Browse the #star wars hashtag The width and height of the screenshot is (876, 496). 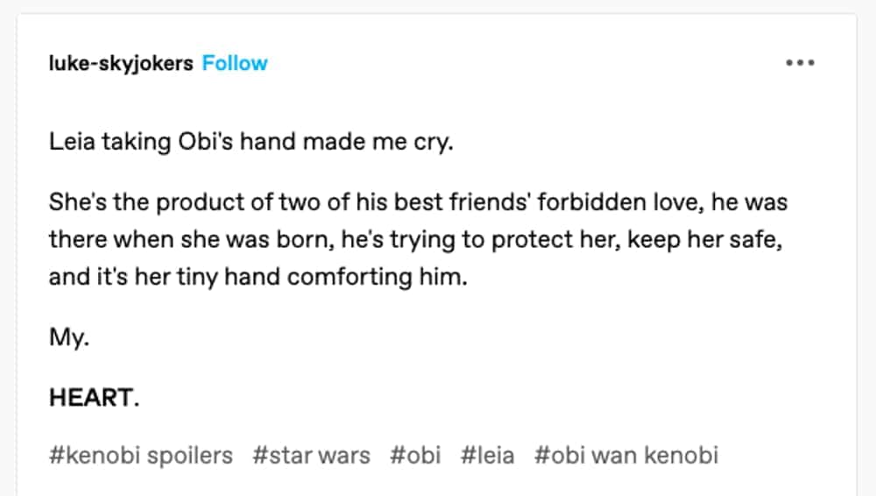click(x=311, y=456)
